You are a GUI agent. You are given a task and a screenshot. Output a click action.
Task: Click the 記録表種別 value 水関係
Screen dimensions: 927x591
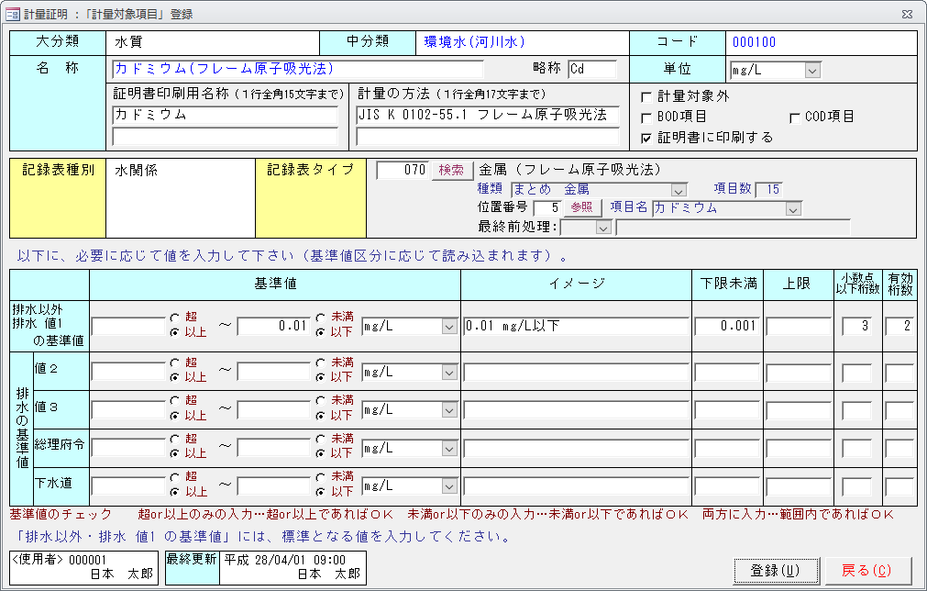136,171
